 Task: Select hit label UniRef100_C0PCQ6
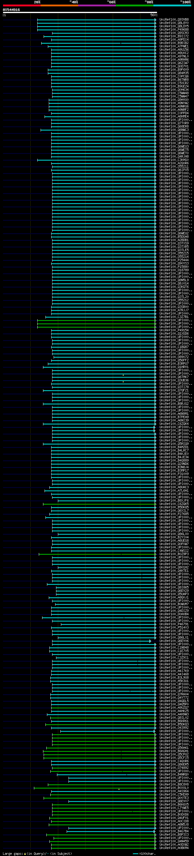click(x=174, y=76)
